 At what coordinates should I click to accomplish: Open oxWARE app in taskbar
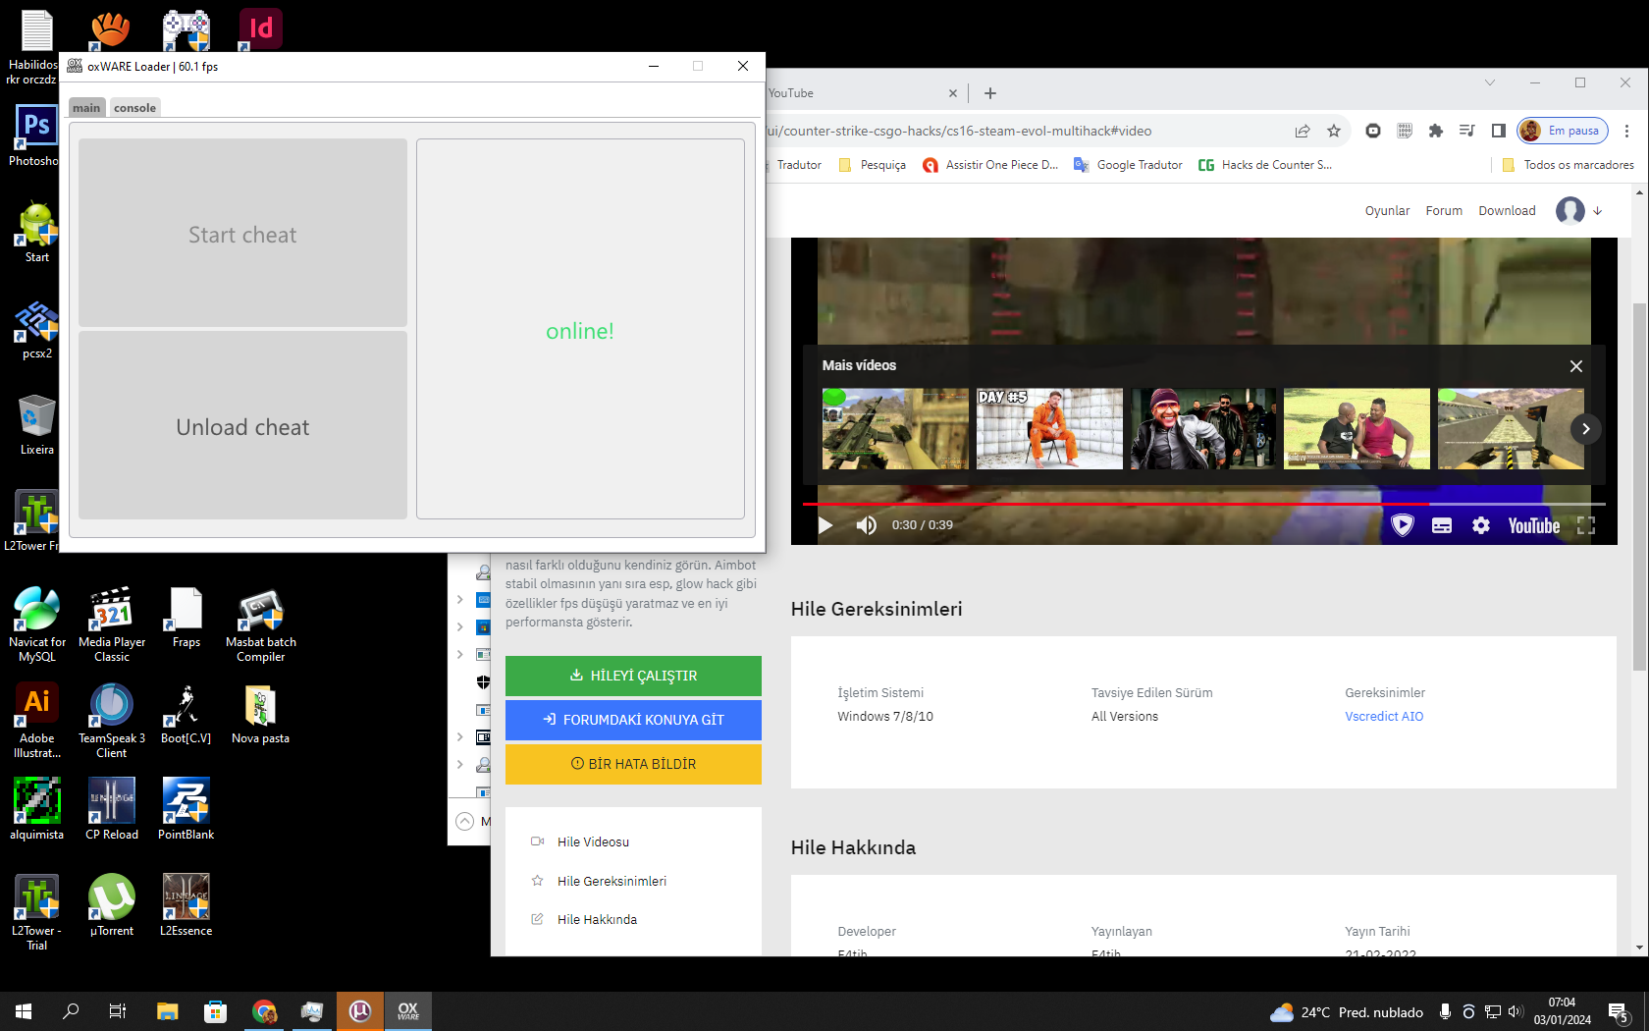(x=408, y=1011)
